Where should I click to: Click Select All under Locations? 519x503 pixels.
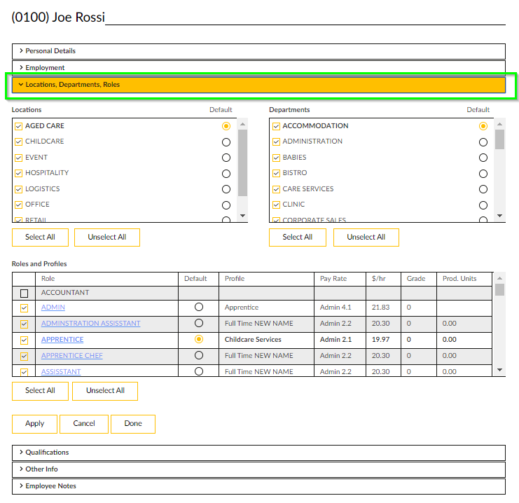40,237
